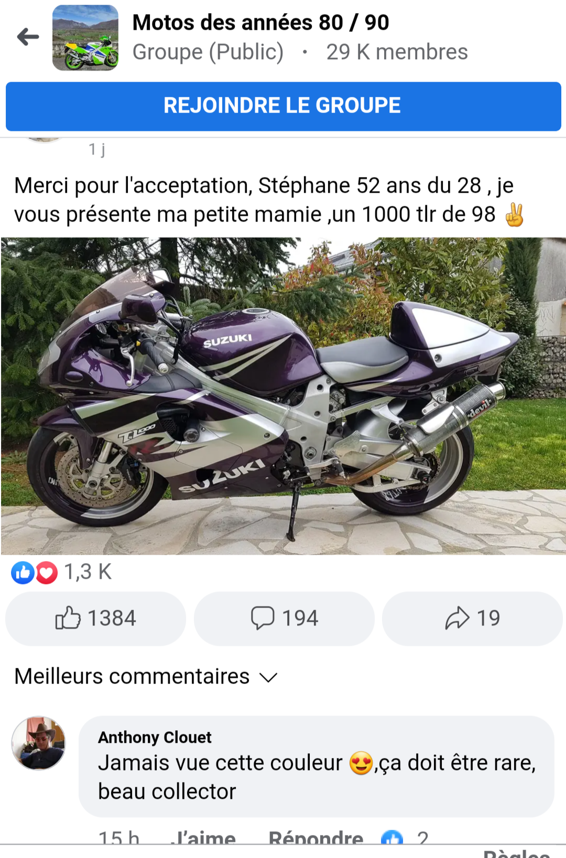
Task: Like the post using the thumbs-up button
Action: pyautogui.click(x=95, y=619)
